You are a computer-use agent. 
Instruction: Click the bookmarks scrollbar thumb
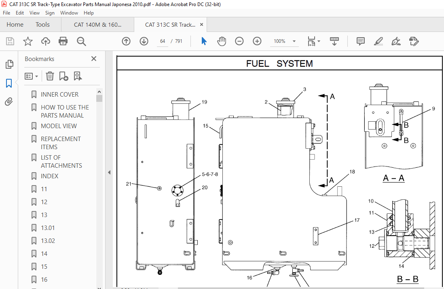(x=99, y=98)
